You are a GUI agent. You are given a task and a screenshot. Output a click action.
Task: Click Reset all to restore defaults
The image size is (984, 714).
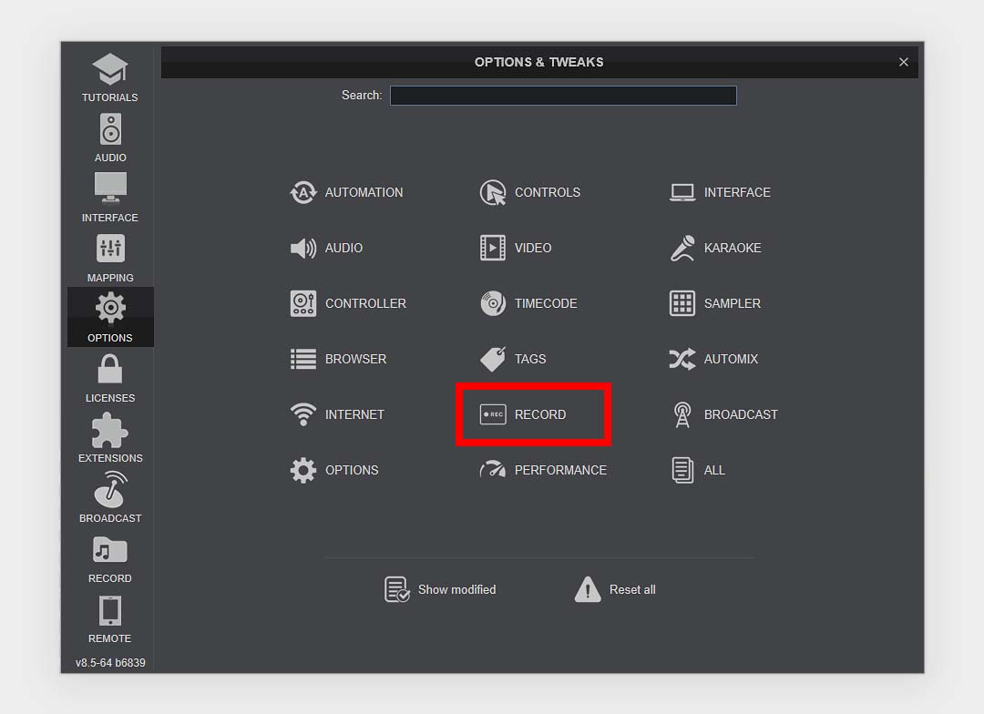point(615,589)
